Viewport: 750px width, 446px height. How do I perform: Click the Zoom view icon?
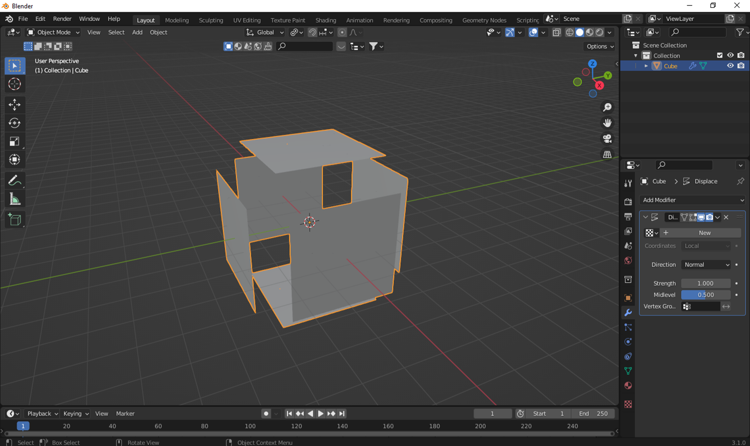tap(607, 108)
